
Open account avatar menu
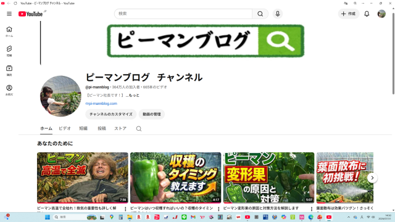(x=381, y=14)
